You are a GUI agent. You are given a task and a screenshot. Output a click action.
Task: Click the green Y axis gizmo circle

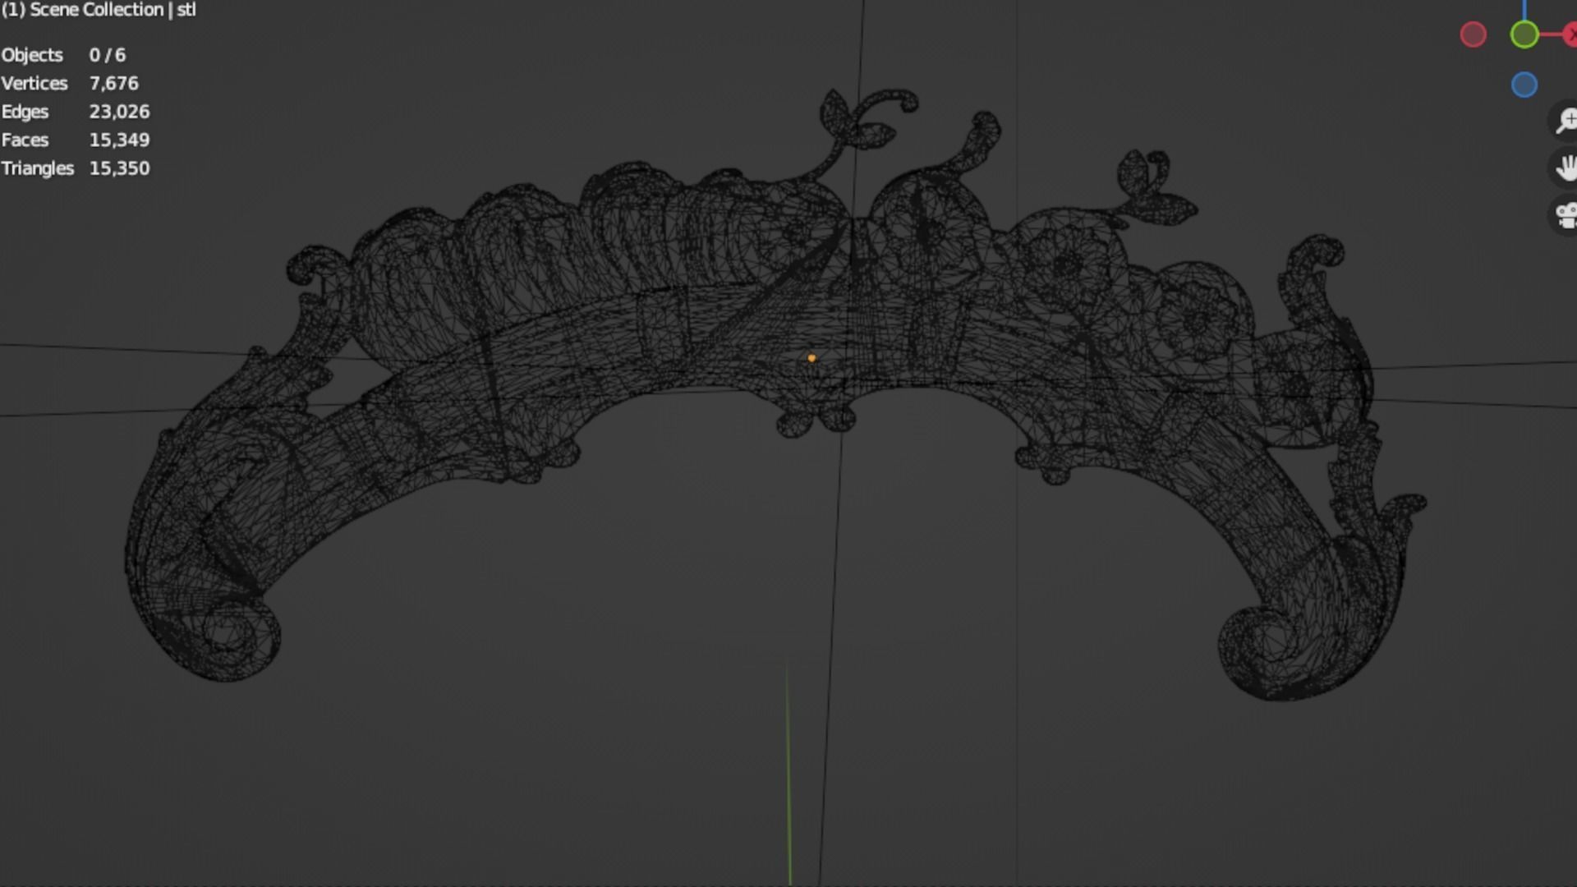click(x=1524, y=34)
